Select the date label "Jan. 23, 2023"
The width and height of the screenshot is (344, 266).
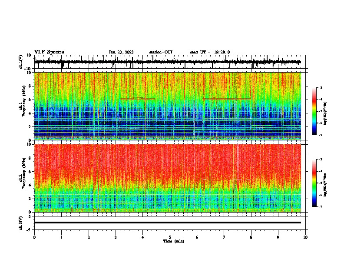click(x=121, y=52)
